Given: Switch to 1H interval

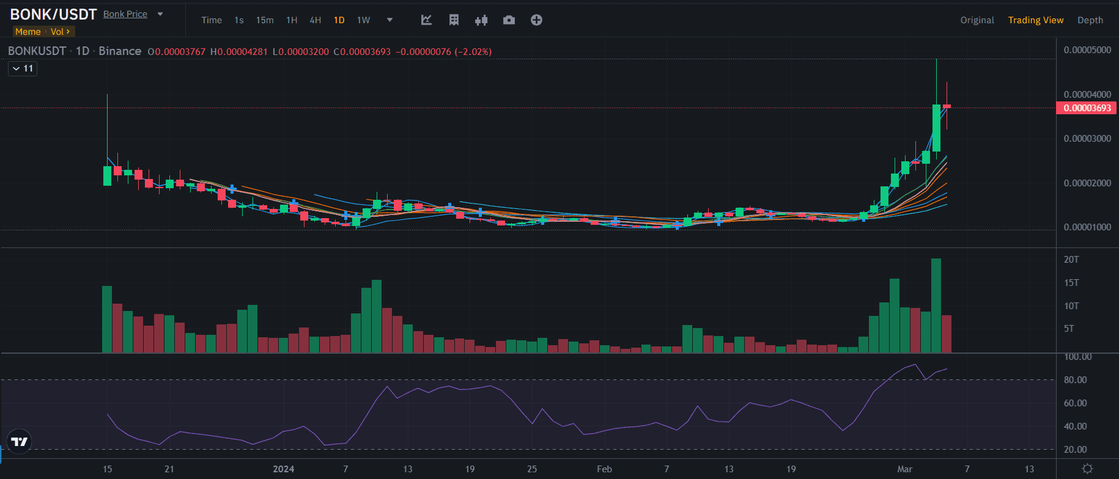Looking at the screenshot, I should tap(292, 20).
